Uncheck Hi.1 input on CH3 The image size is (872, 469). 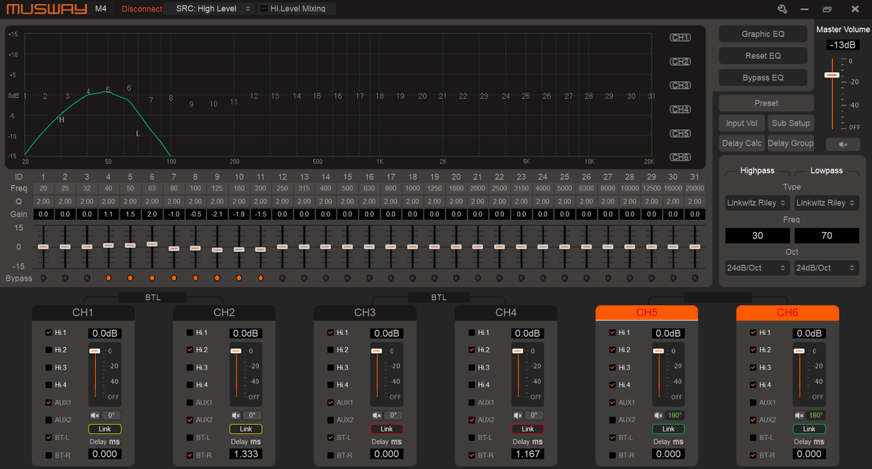pos(330,332)
